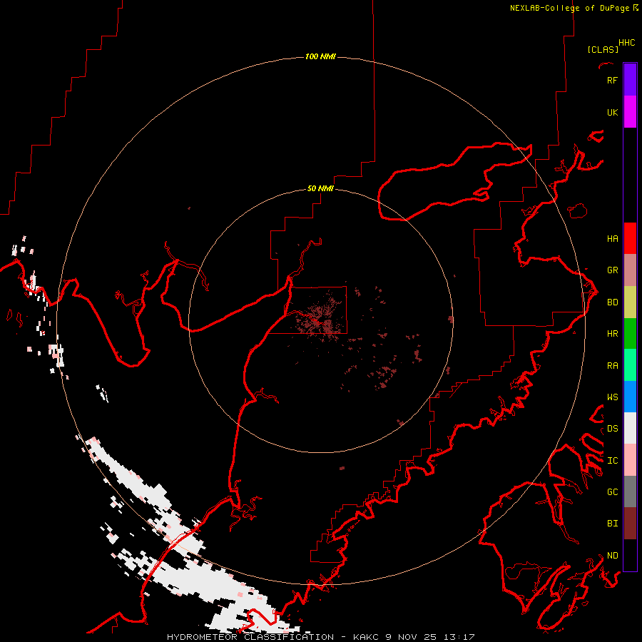This screenshot has height=642, width=642.
Task: Click the UK magenta color swatch
Action: click(630, 112)
